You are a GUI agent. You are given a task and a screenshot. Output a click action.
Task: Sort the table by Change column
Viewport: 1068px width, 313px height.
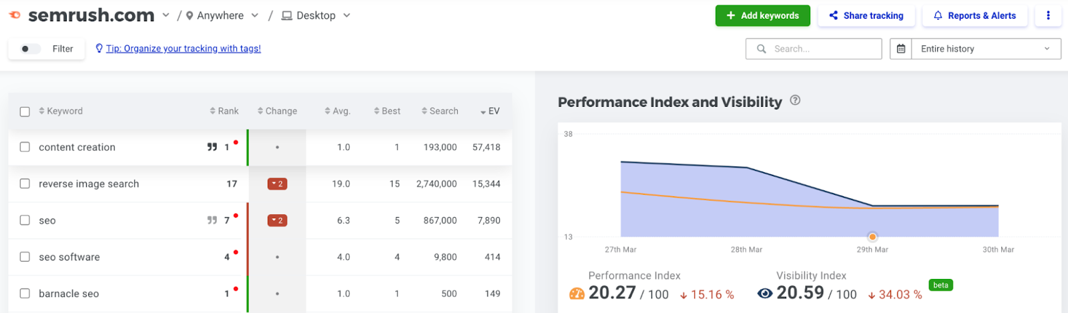pyautogui.click(x=277, y=111)
